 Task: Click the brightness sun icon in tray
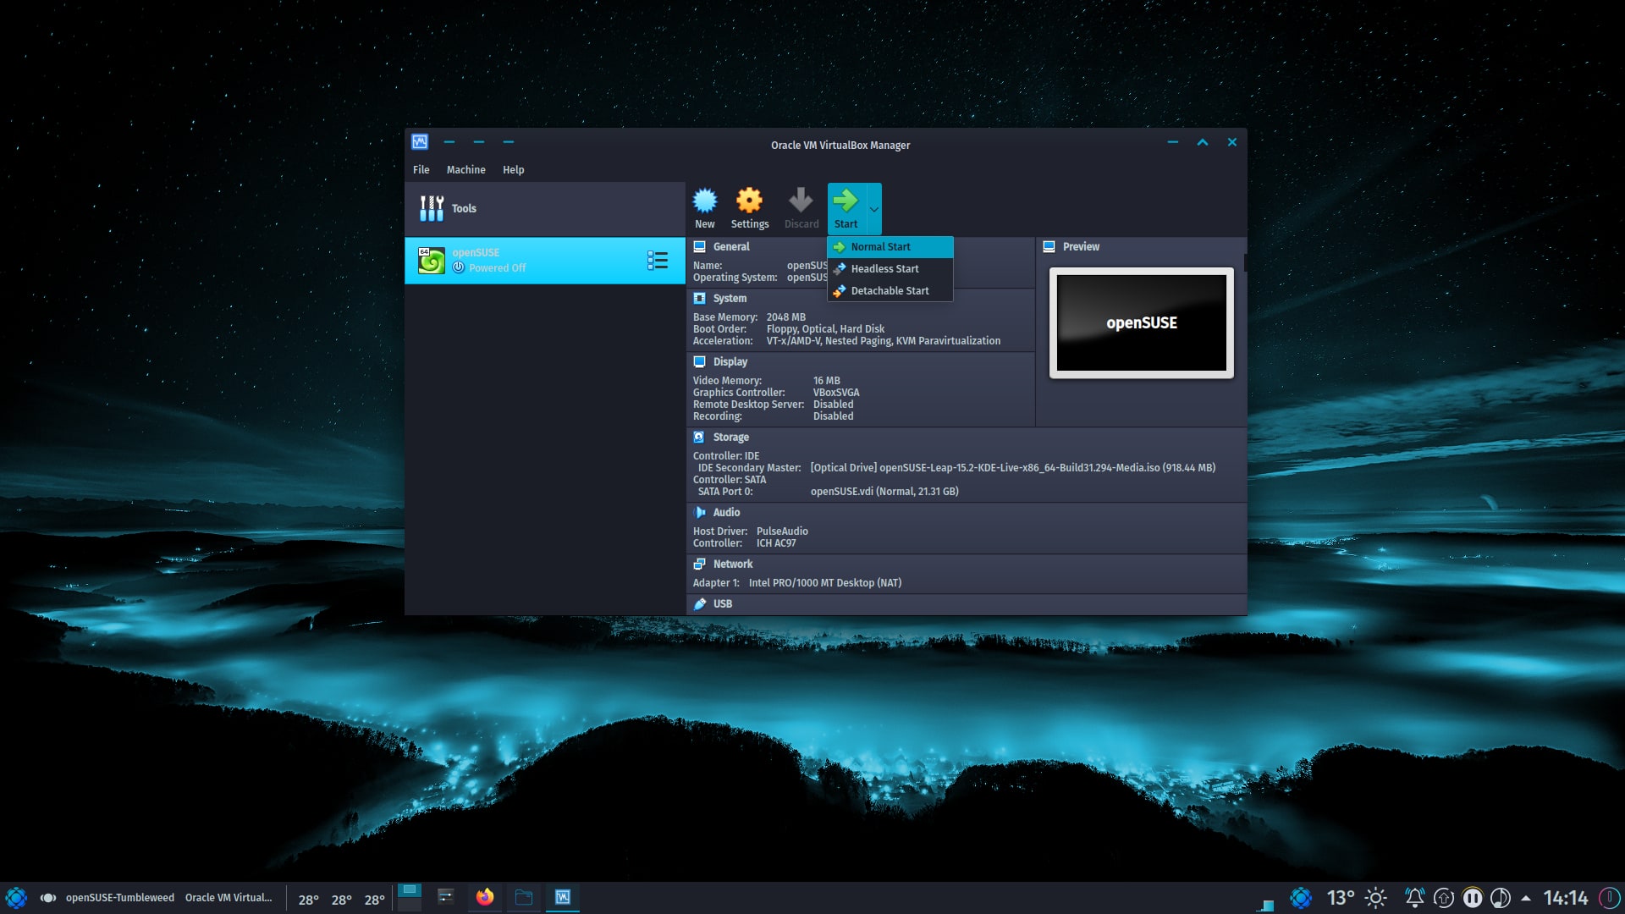[1376, 898]
